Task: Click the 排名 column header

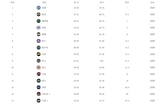Action: [x=13, y=2]
